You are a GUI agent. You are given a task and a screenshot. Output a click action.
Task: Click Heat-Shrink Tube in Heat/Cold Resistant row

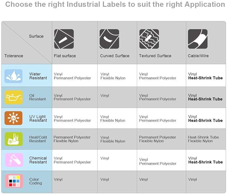pos(203,137)
